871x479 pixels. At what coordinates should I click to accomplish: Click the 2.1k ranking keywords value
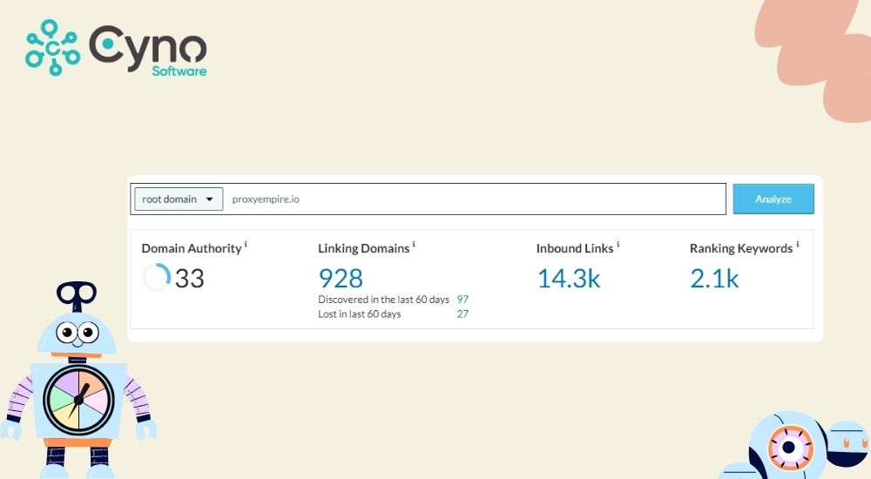tap(714, 278)
